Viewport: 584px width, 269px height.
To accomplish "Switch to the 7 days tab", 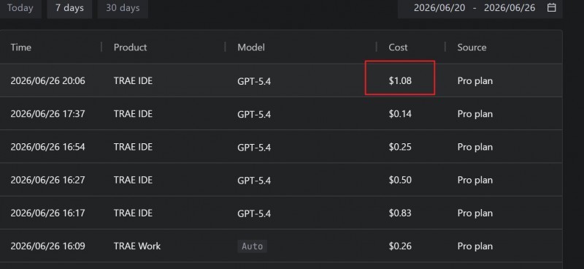I will tap(69, 8).
